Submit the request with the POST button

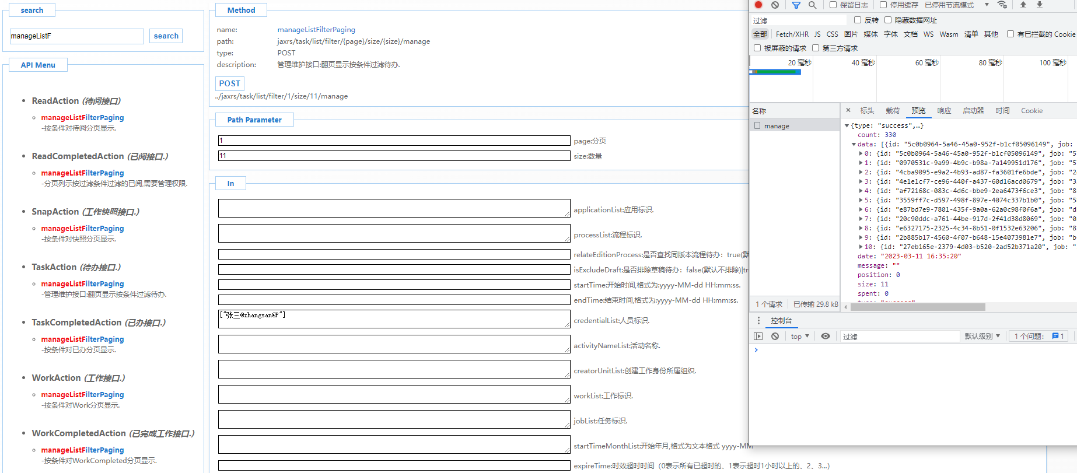pos(229,83)
